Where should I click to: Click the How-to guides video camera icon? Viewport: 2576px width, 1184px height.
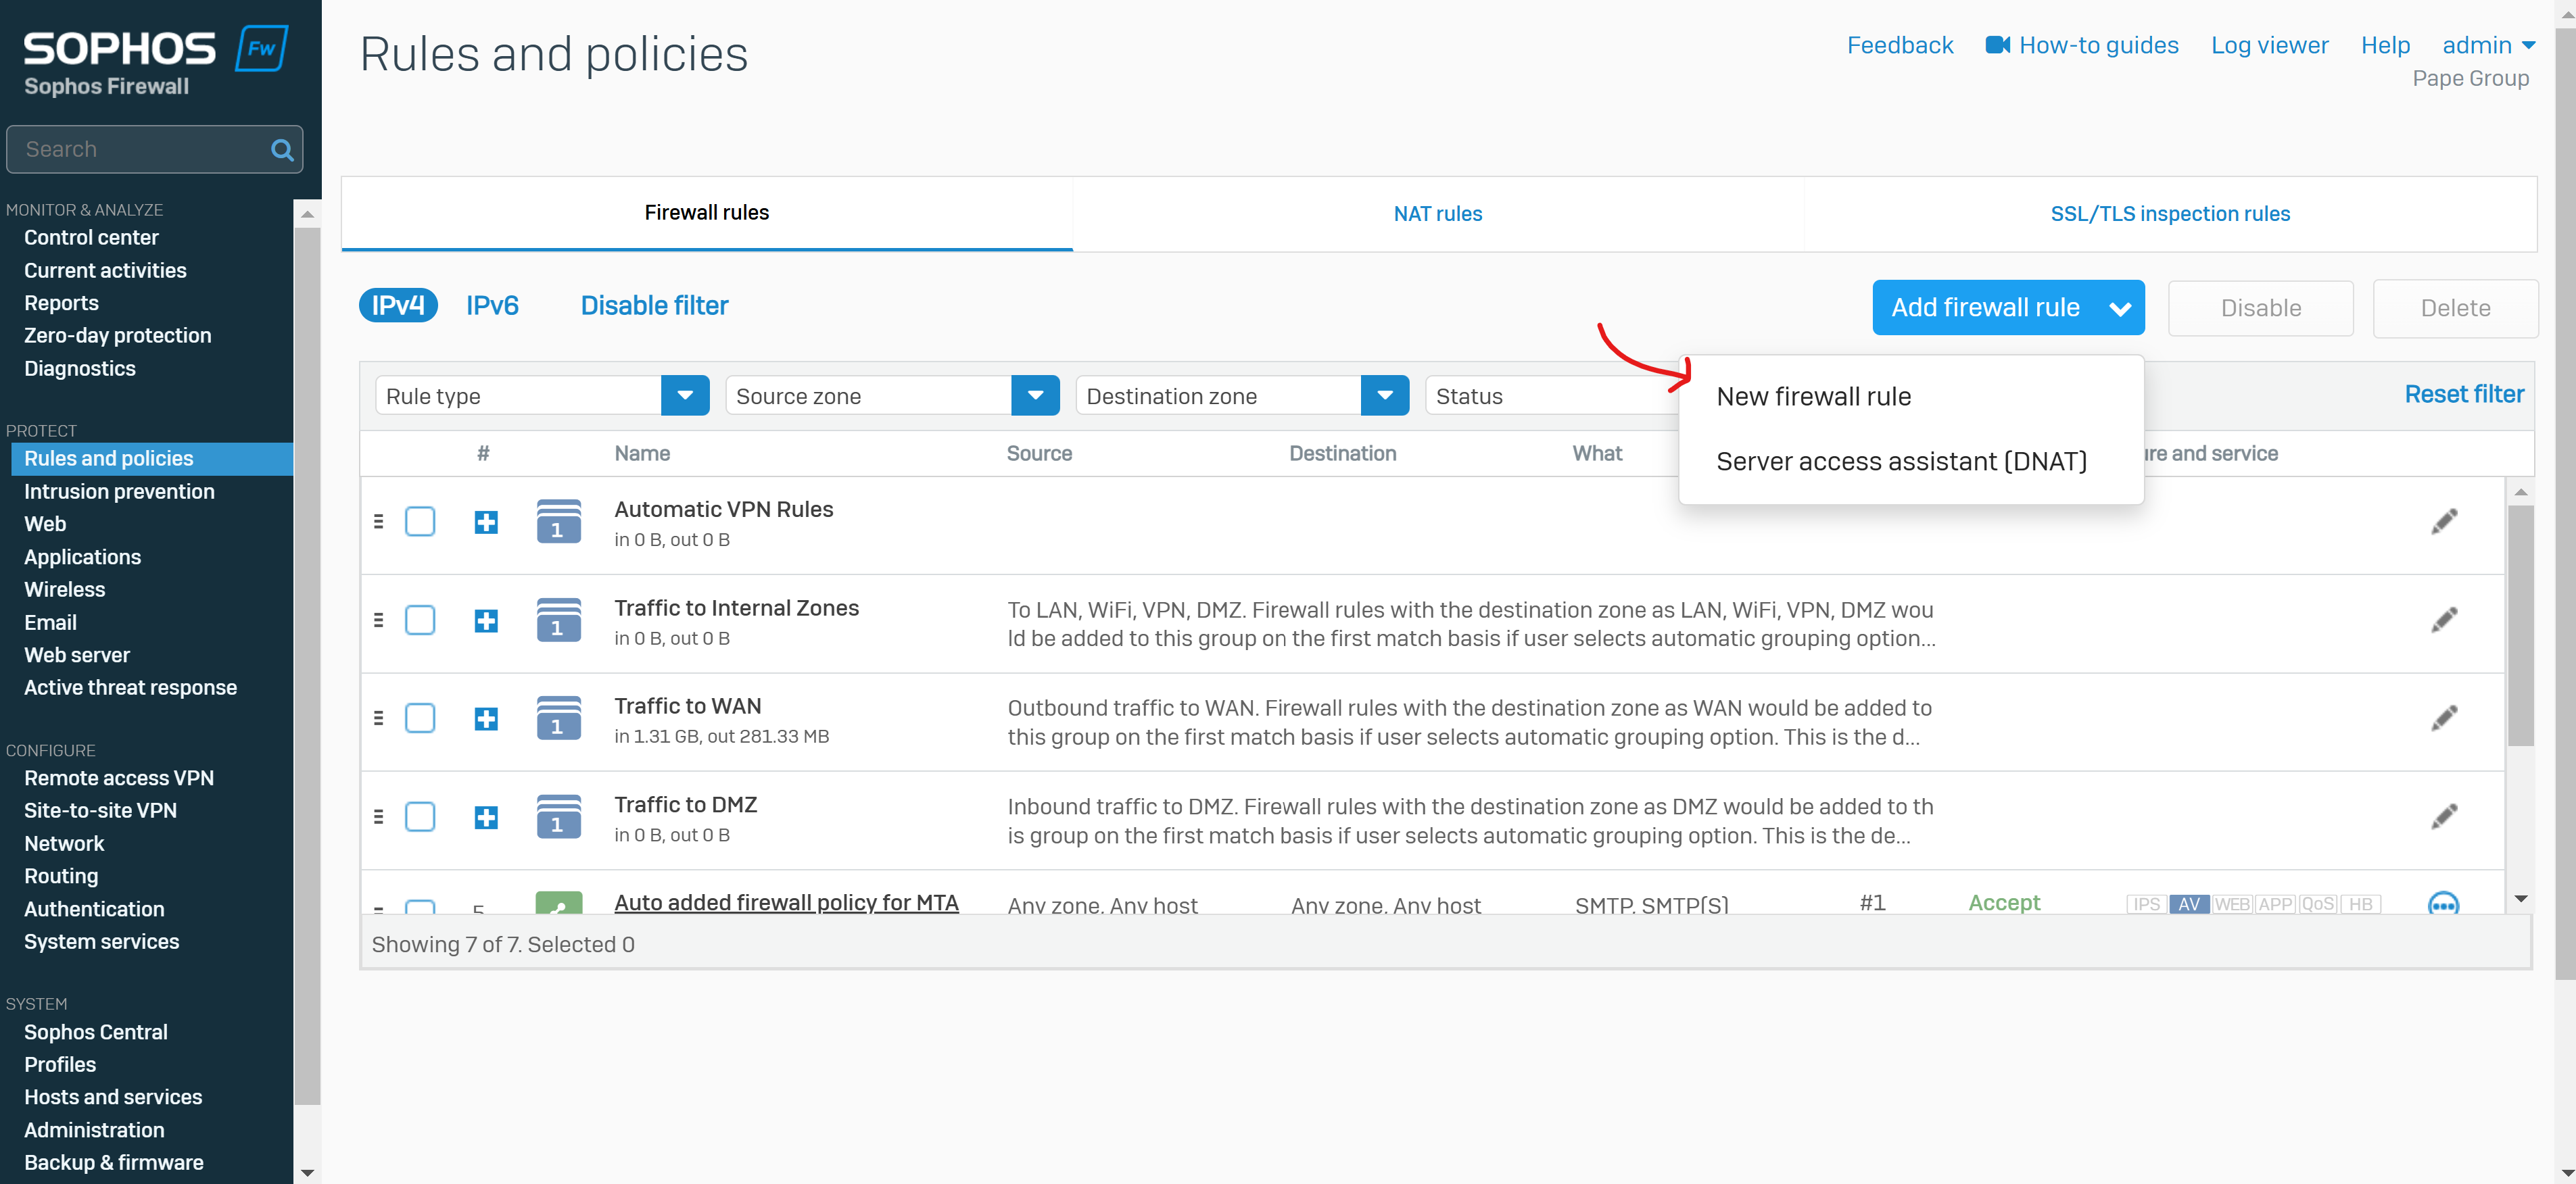tap(1997, 45)
